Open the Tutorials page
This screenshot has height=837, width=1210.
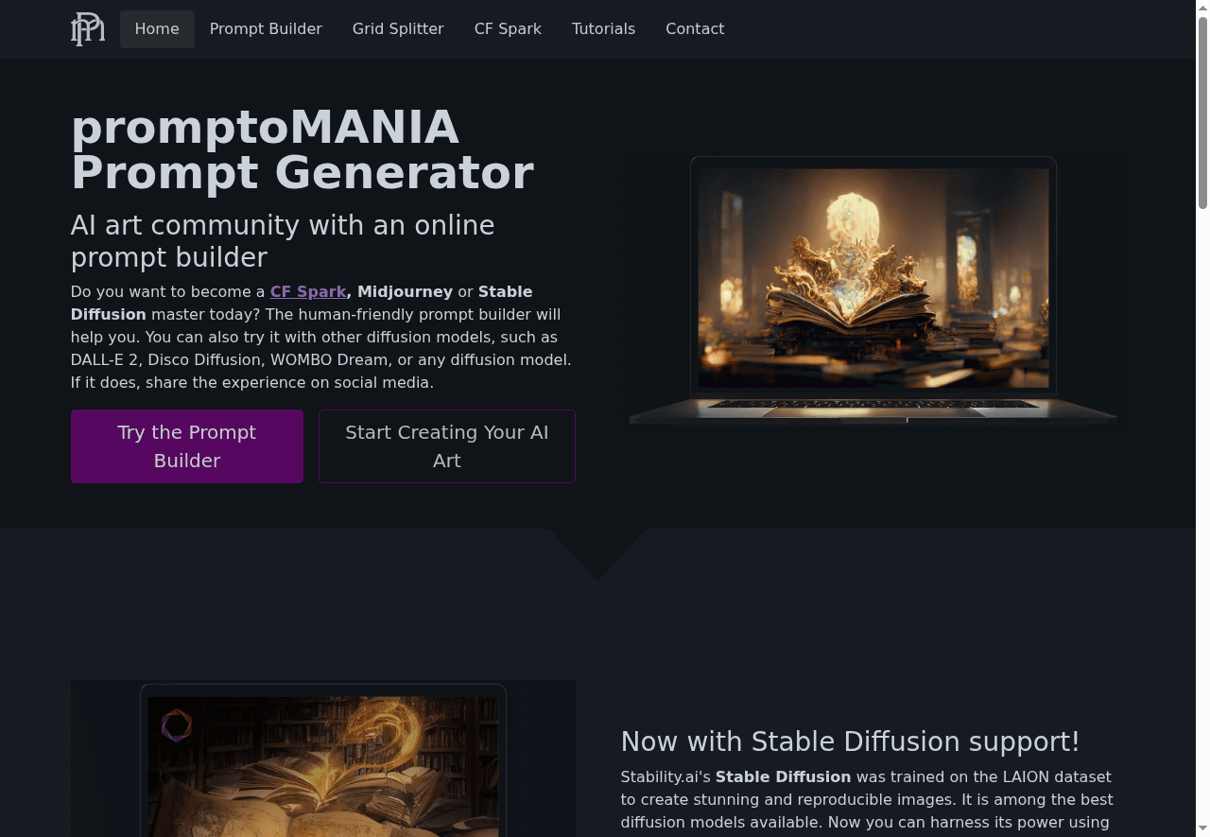pyautogui.click(x=603, y=29)
